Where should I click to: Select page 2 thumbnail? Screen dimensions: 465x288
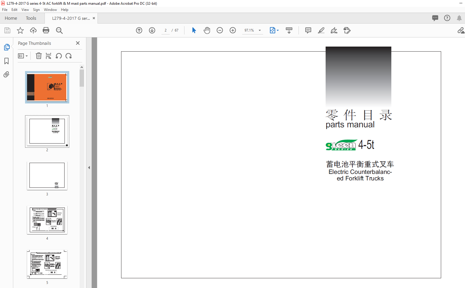47,131
